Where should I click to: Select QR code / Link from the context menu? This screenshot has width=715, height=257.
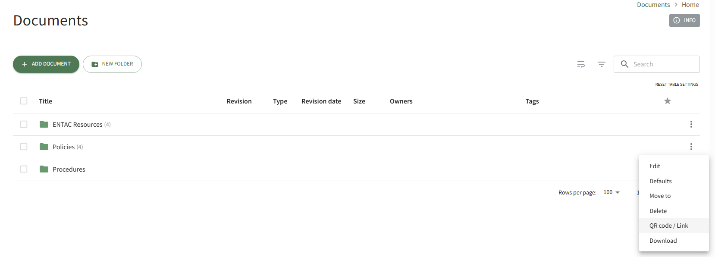(x=668, y=226)
